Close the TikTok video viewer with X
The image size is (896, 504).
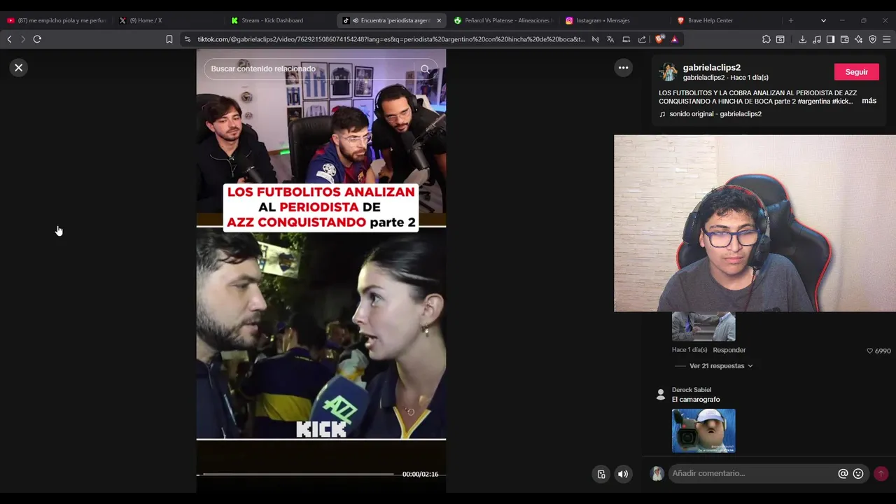click(19, 68)
